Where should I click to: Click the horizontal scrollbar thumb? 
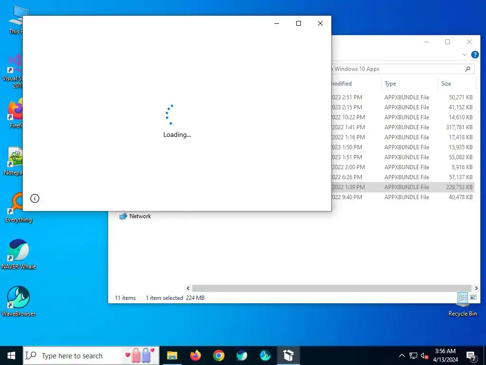(332, 288)
